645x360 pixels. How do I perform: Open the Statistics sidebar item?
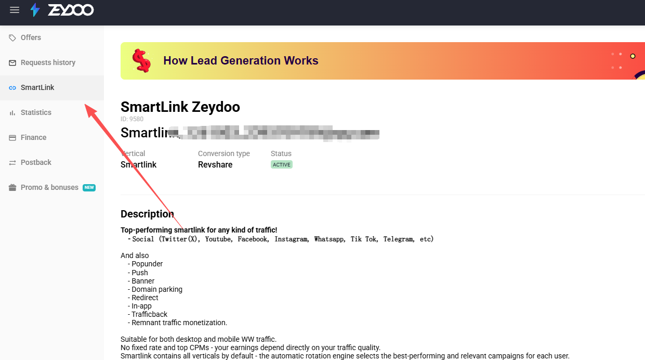52,112
